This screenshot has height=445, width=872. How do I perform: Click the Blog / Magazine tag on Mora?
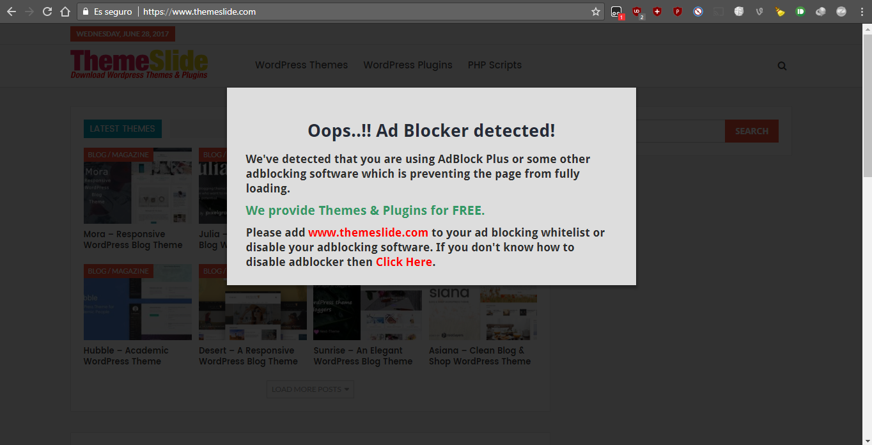(x=118, y=155)
